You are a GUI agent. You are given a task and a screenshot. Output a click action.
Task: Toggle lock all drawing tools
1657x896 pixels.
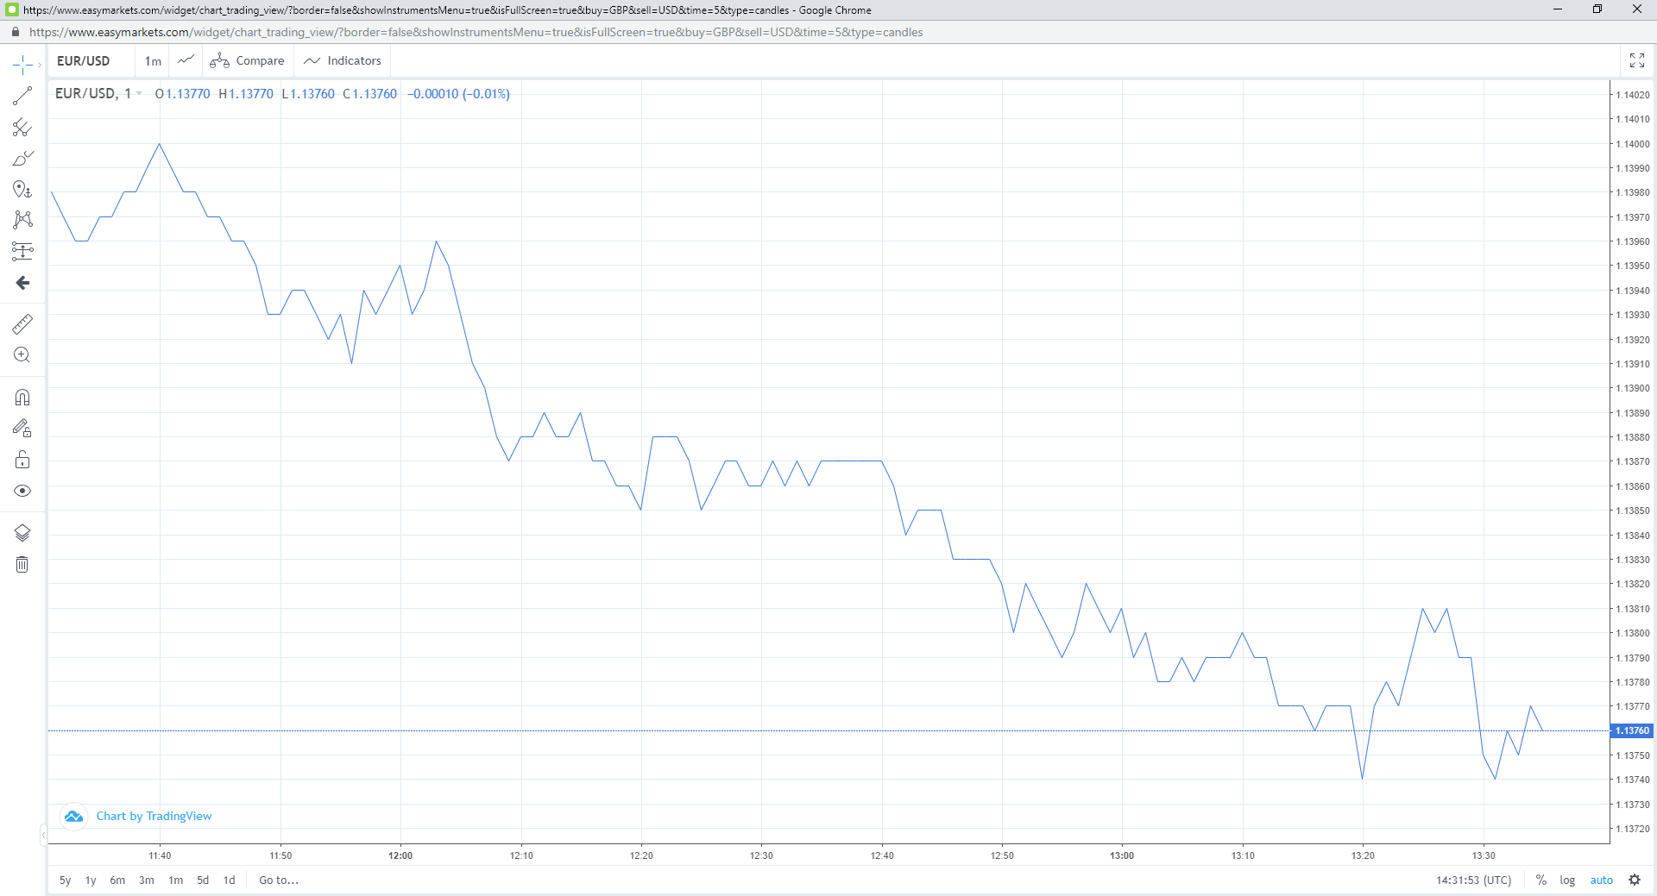point(22,460)
